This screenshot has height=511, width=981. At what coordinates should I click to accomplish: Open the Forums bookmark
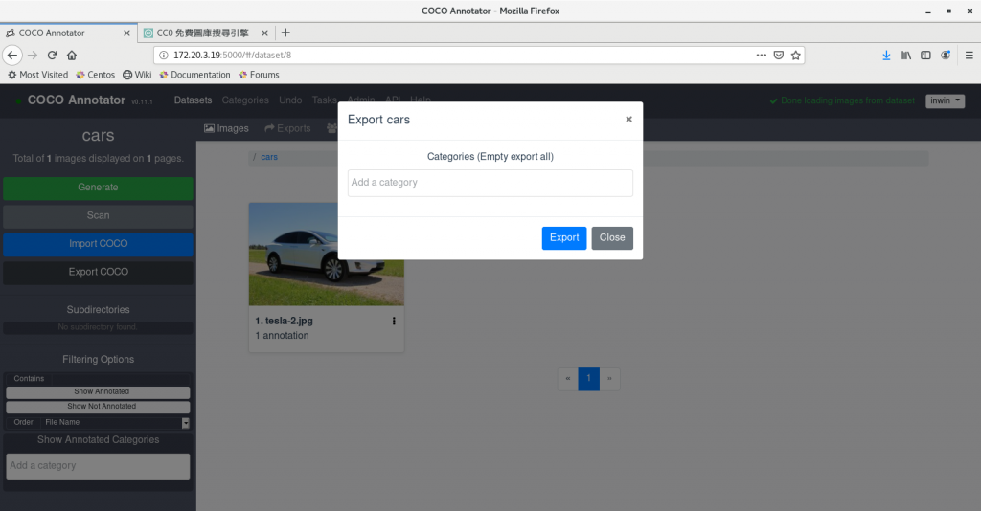[x=259, y=75]
